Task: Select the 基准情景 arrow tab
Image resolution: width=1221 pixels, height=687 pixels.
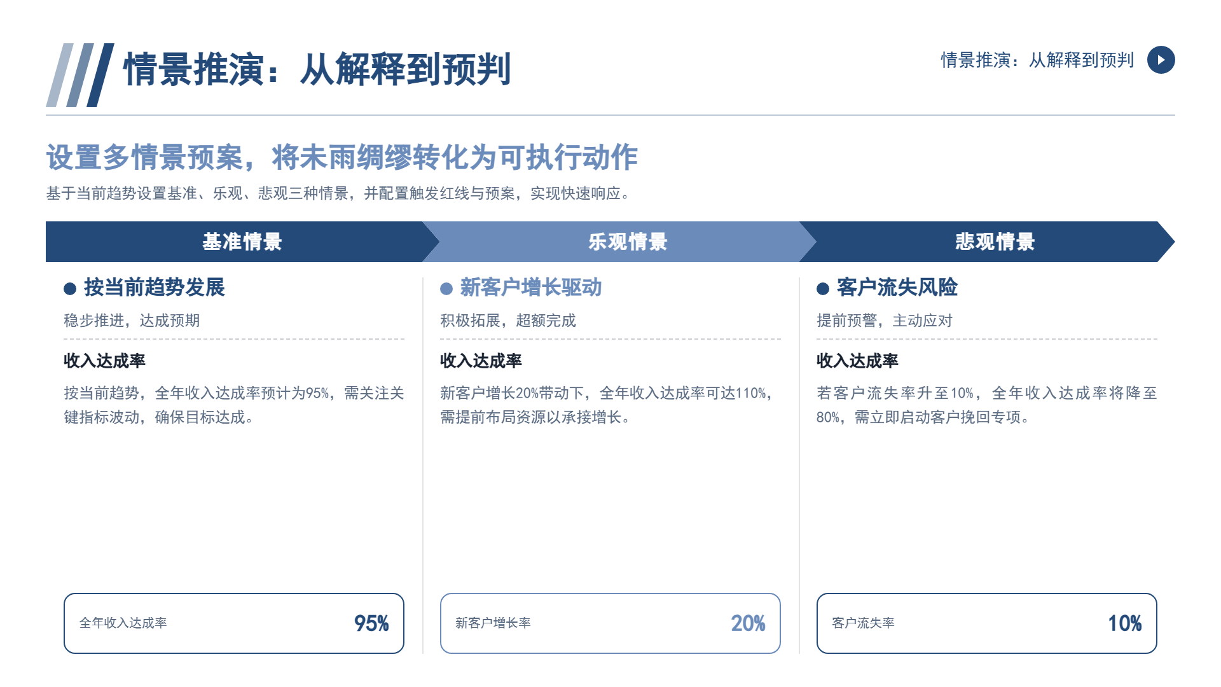Action: point(242,242)
